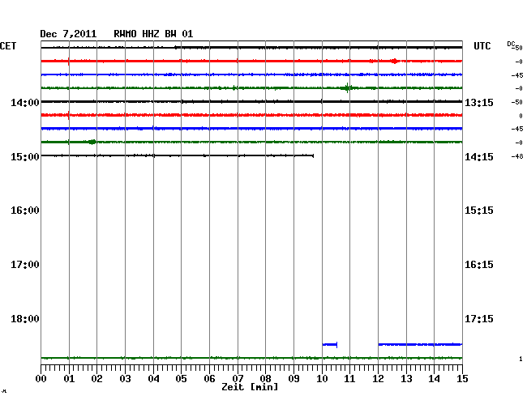
Task: Click the 13:15 UTC time label
Action: click(479, 102)
